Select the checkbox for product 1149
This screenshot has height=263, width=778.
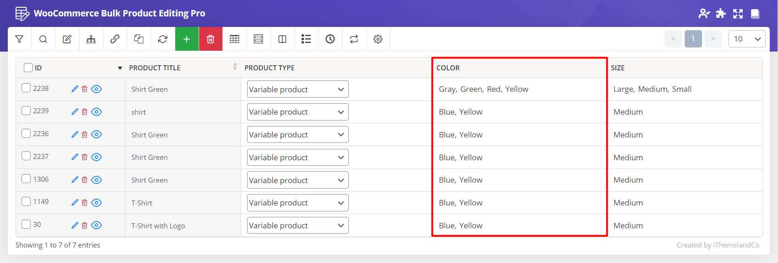(x=26, y=201)
